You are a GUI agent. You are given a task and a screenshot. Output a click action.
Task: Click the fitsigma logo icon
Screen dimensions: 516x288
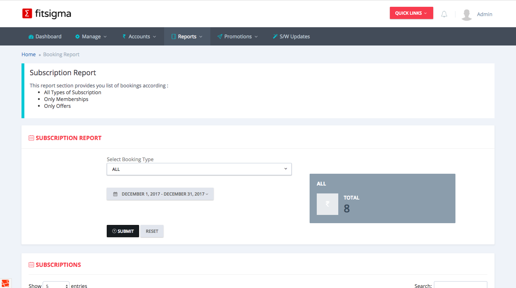27,14
